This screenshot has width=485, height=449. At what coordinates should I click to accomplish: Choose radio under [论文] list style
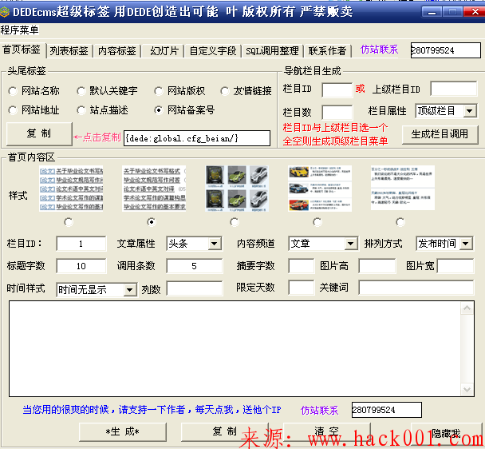(x=69, y=222)
